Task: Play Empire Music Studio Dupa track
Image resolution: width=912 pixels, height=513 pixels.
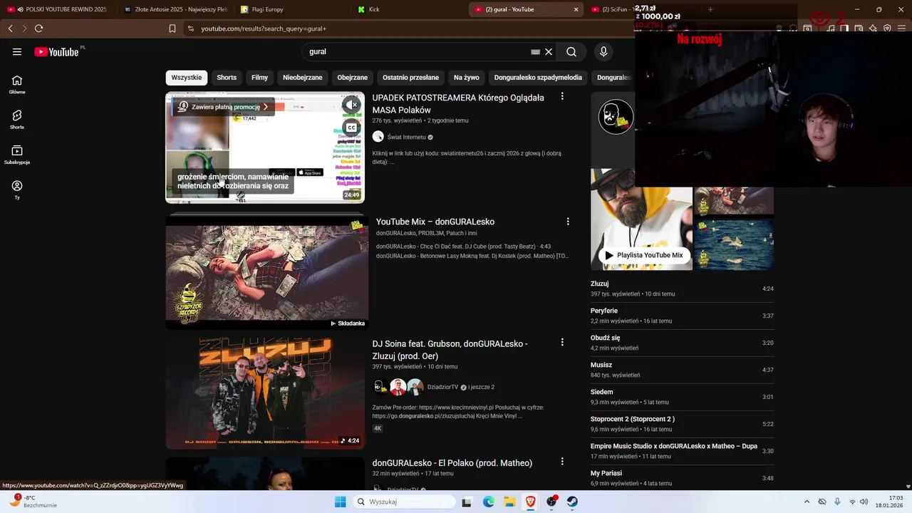Action: (x=682, y=451)
